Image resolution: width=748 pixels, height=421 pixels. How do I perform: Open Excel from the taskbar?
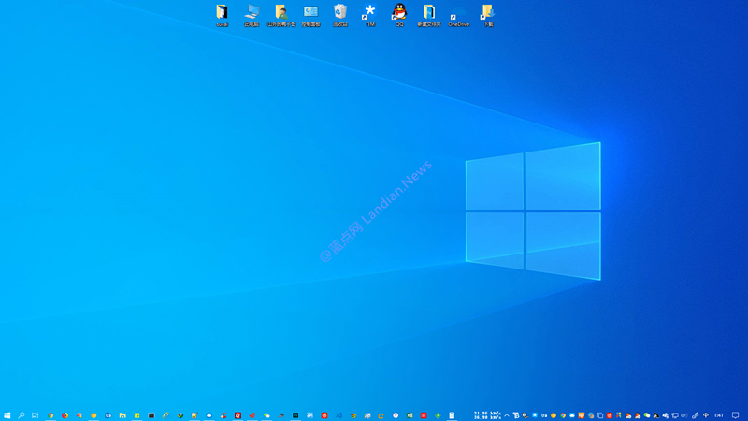(x=410, y=415)
